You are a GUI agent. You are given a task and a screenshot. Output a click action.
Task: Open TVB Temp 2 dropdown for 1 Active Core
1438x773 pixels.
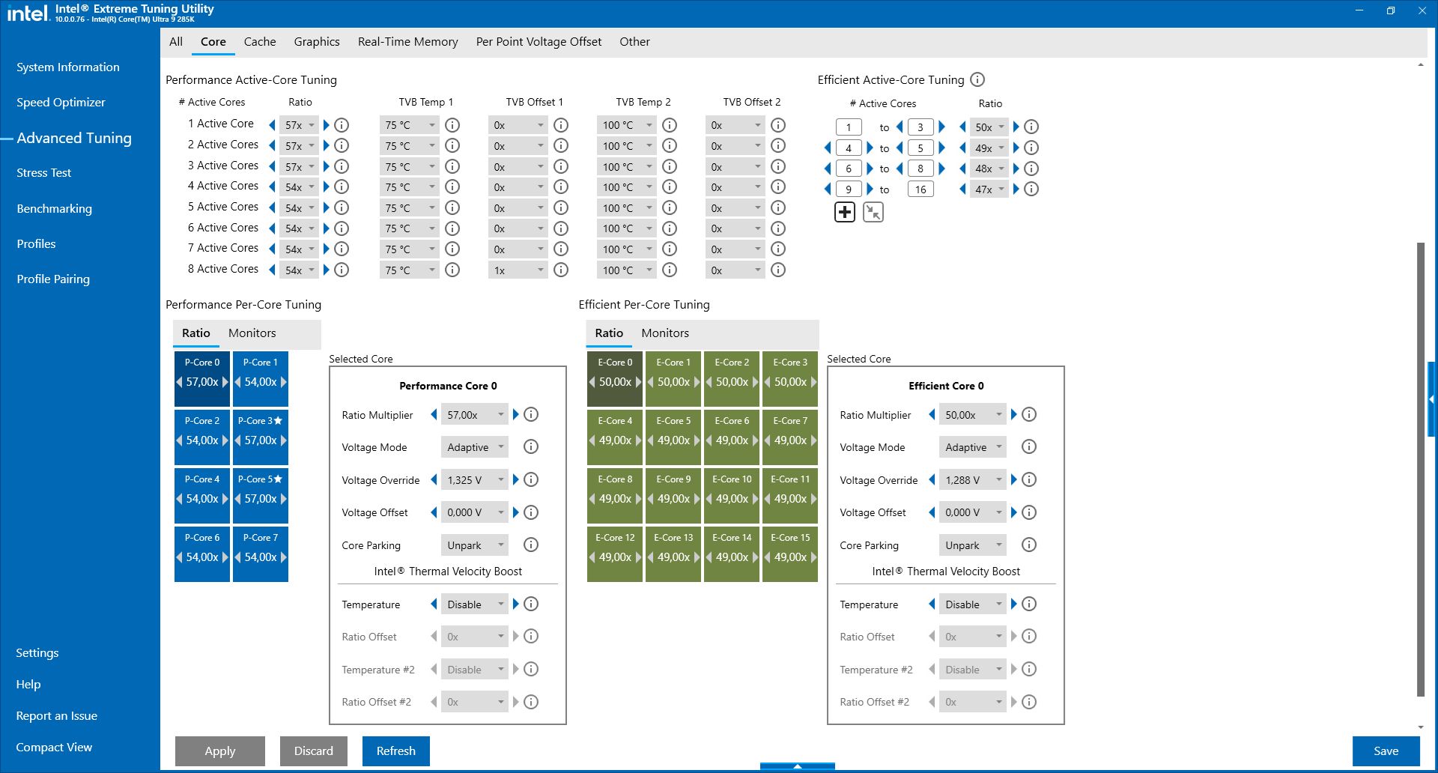(x=627, y=125)
